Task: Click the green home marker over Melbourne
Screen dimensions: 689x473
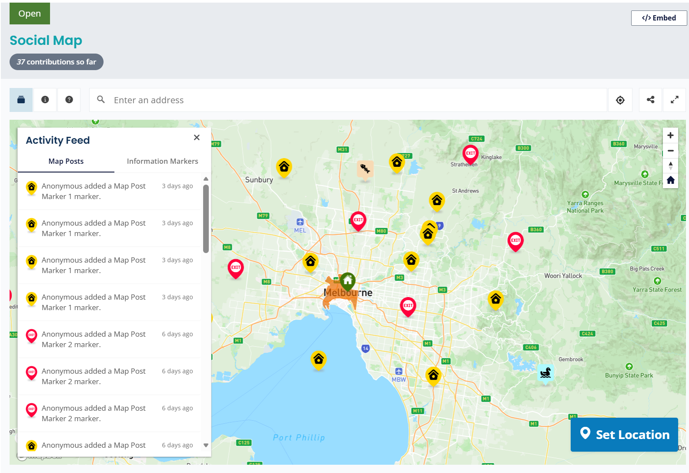Action: 348,281
